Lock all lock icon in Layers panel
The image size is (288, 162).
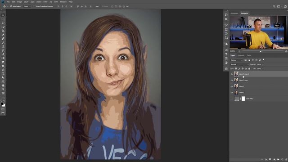[x=249, y=69]
